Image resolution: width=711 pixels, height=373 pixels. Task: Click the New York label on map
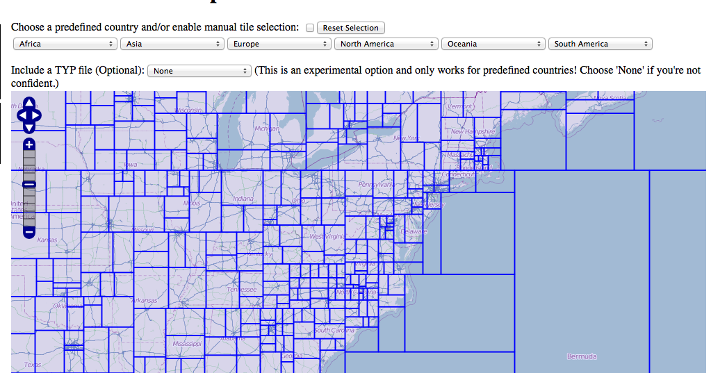tap(407, 138)
